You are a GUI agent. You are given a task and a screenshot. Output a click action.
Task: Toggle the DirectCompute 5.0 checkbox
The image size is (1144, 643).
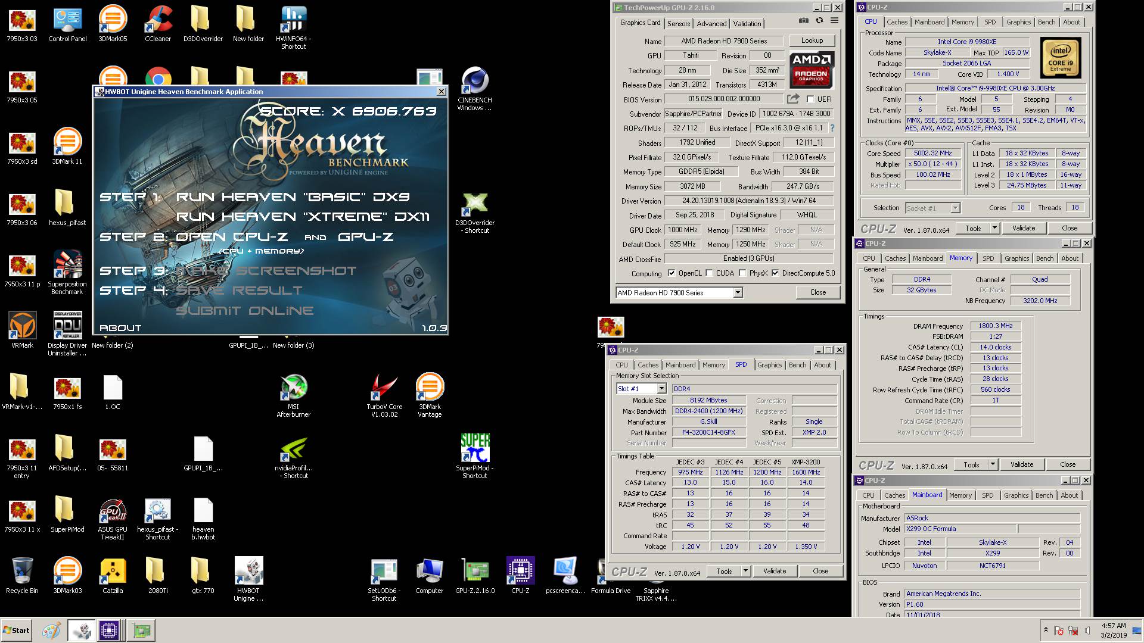(x=775, y=273)
